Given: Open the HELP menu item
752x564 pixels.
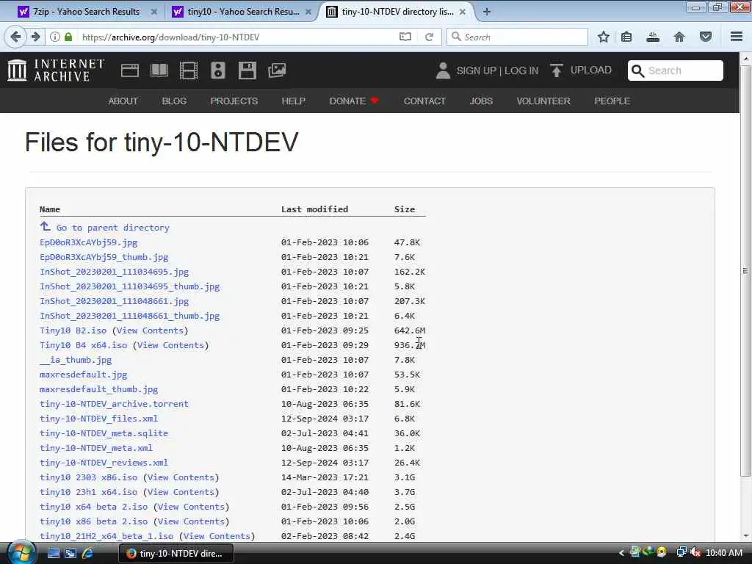Looking at the screenshot, I should click(x=294, y=101).
